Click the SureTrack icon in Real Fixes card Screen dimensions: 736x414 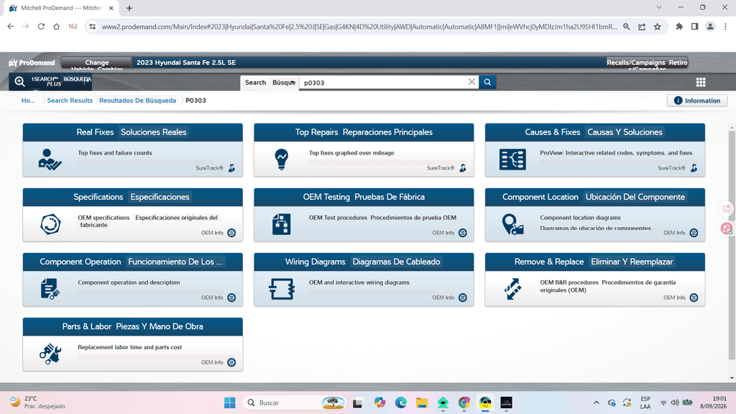click(x=231, y=168)
